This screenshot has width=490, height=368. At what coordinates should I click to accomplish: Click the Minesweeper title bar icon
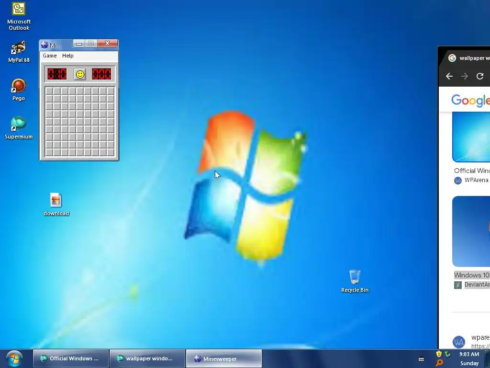45,45
